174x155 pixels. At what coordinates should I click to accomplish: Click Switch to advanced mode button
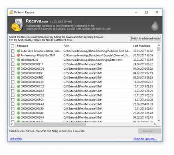145,38
